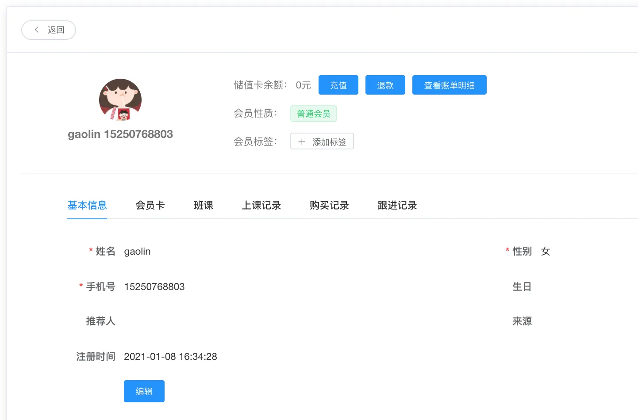Show the 跟进记录 tab
The image size is (638, 420).
pos(397,205)
